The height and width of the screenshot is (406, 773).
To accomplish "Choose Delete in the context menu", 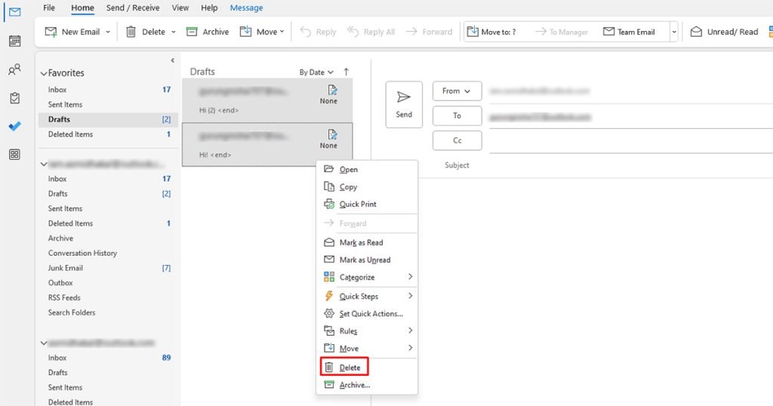I will point(367,367).
